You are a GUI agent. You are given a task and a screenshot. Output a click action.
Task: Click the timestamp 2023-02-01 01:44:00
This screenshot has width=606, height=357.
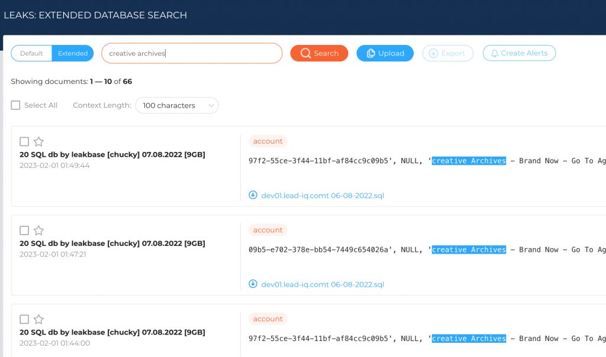pos(55,343)
